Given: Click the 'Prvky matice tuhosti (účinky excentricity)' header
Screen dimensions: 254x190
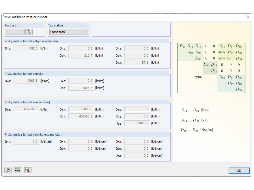Looking at the screenshot, I should [x=33, y=134].
